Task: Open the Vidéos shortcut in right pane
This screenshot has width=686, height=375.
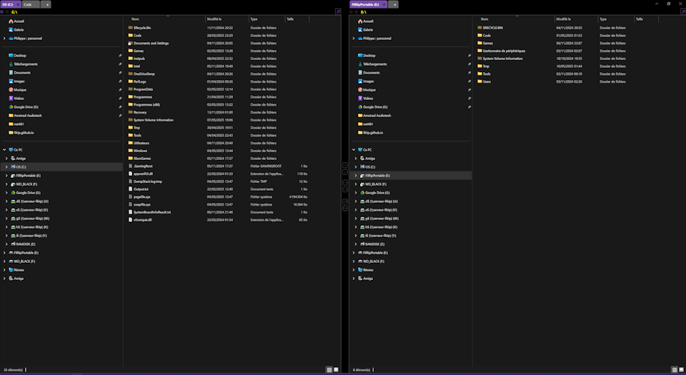Action: (x=368, y=98)
